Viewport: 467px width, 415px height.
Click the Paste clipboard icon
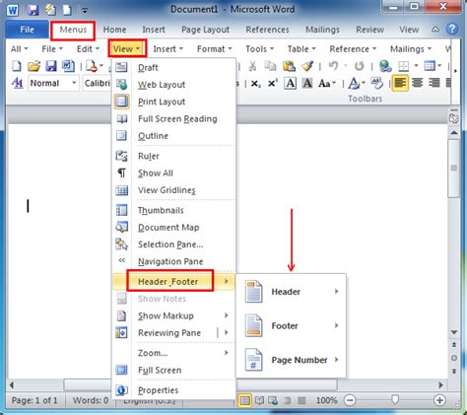(289, 66)
